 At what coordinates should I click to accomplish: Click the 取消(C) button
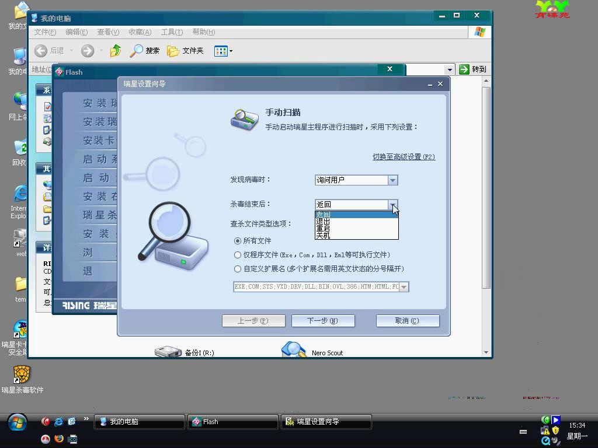[x=408, y=321]
